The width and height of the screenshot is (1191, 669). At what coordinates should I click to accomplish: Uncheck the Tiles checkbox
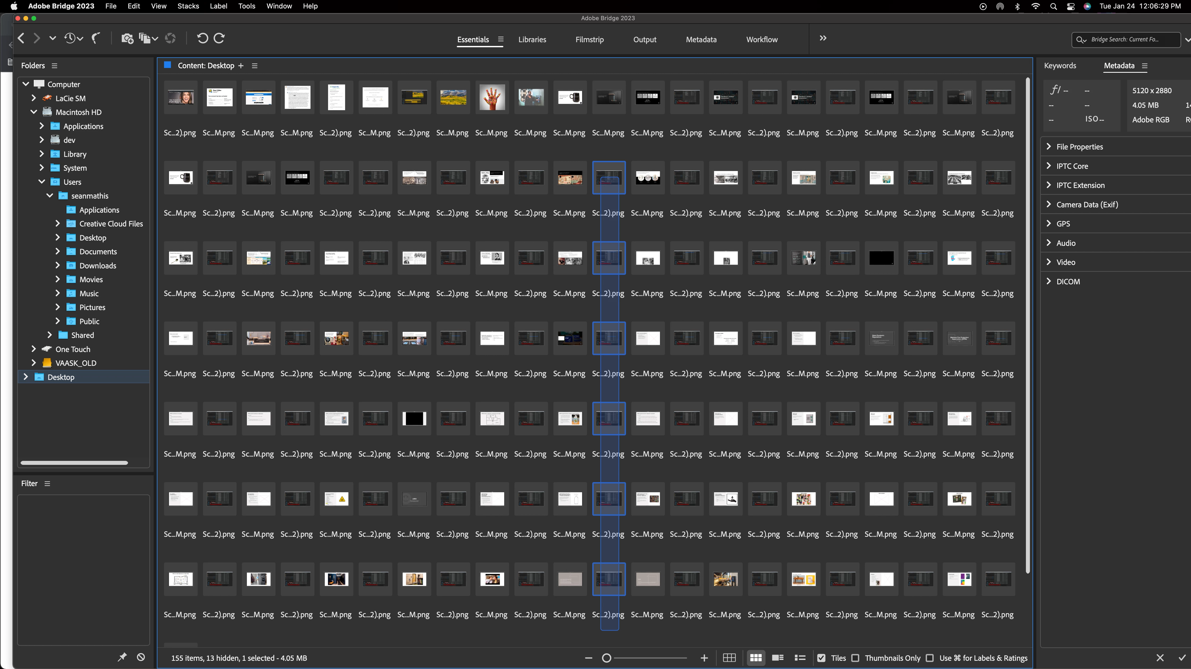pos(821,658)
